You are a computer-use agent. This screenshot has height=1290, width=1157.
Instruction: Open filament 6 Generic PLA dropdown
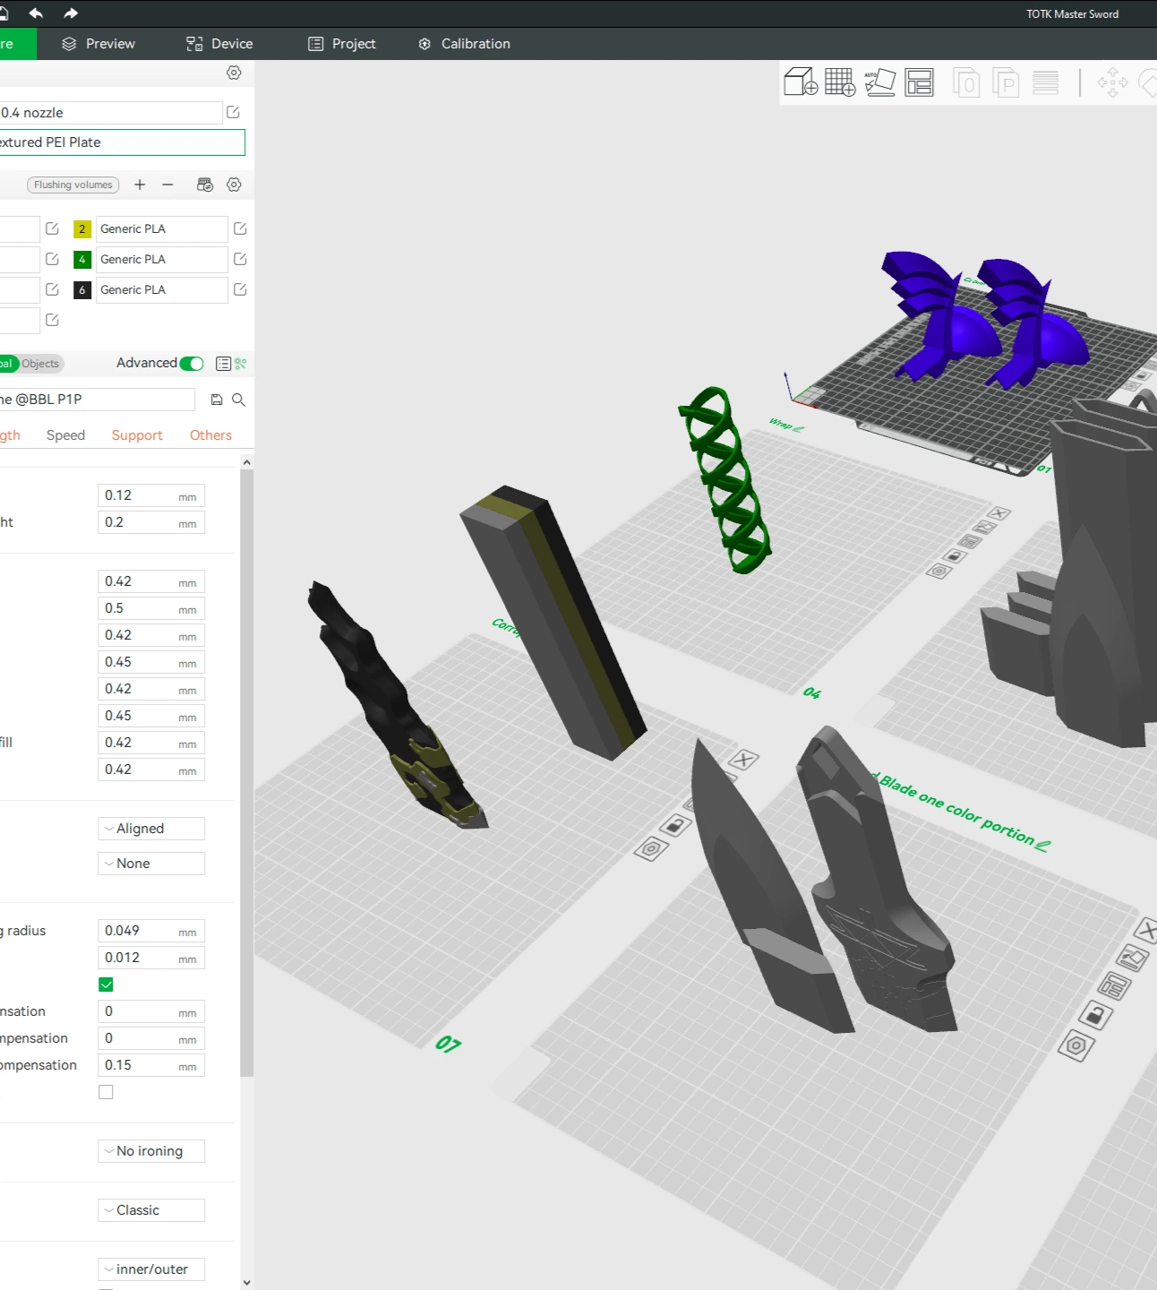coord(162,289)
